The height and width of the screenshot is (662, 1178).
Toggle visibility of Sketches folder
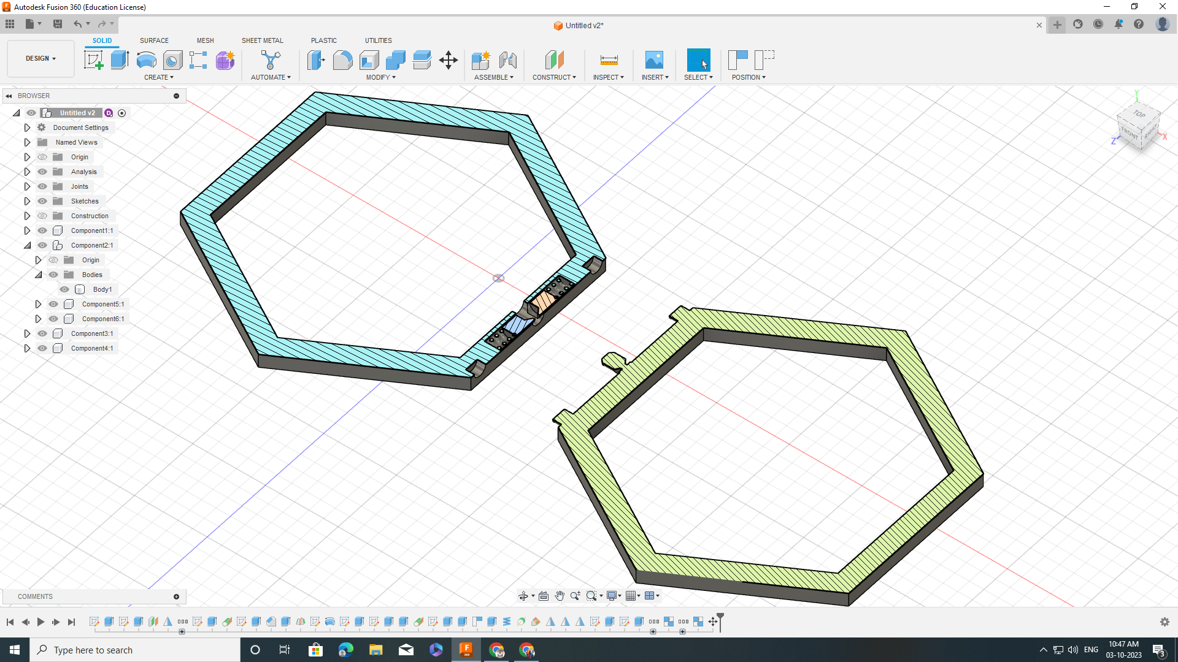pyautogui.click(x=42, y=201)
